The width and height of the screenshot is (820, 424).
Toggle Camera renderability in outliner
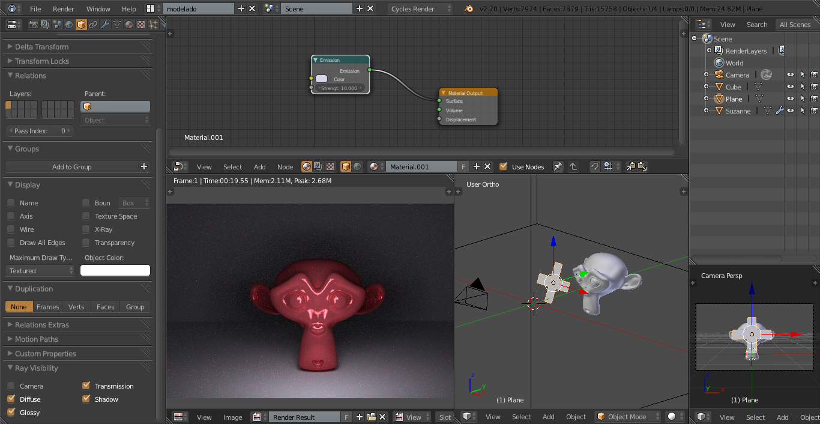(814, 74)
